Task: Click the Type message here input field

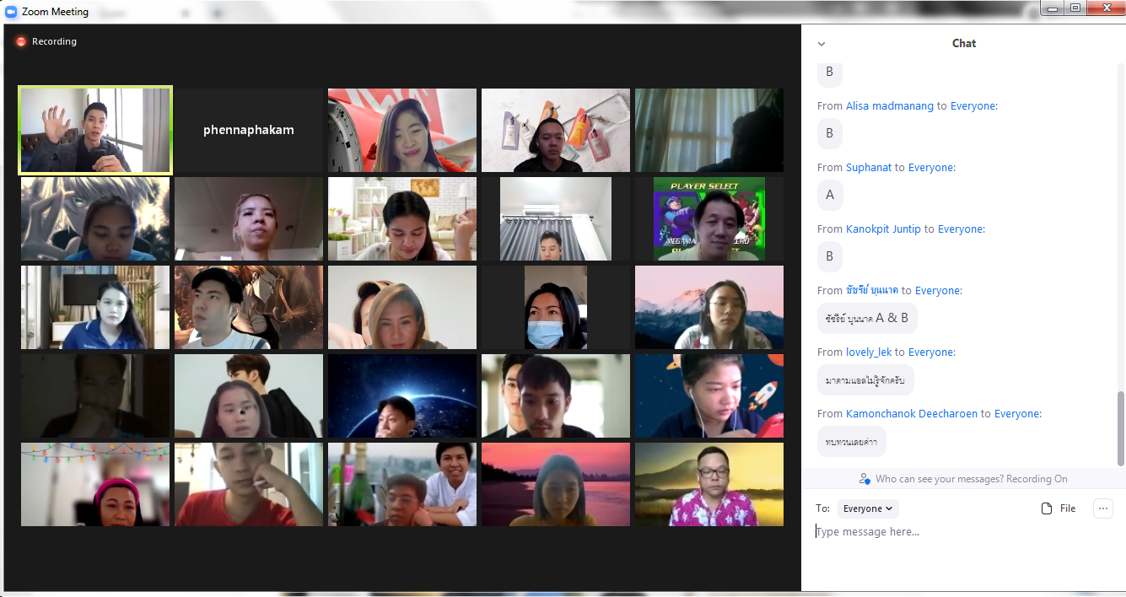Action: click(962, 532)
